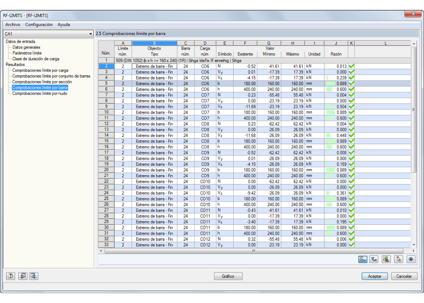Open the Ayuda menu
The image size is (424, 303).
(64, 24)
